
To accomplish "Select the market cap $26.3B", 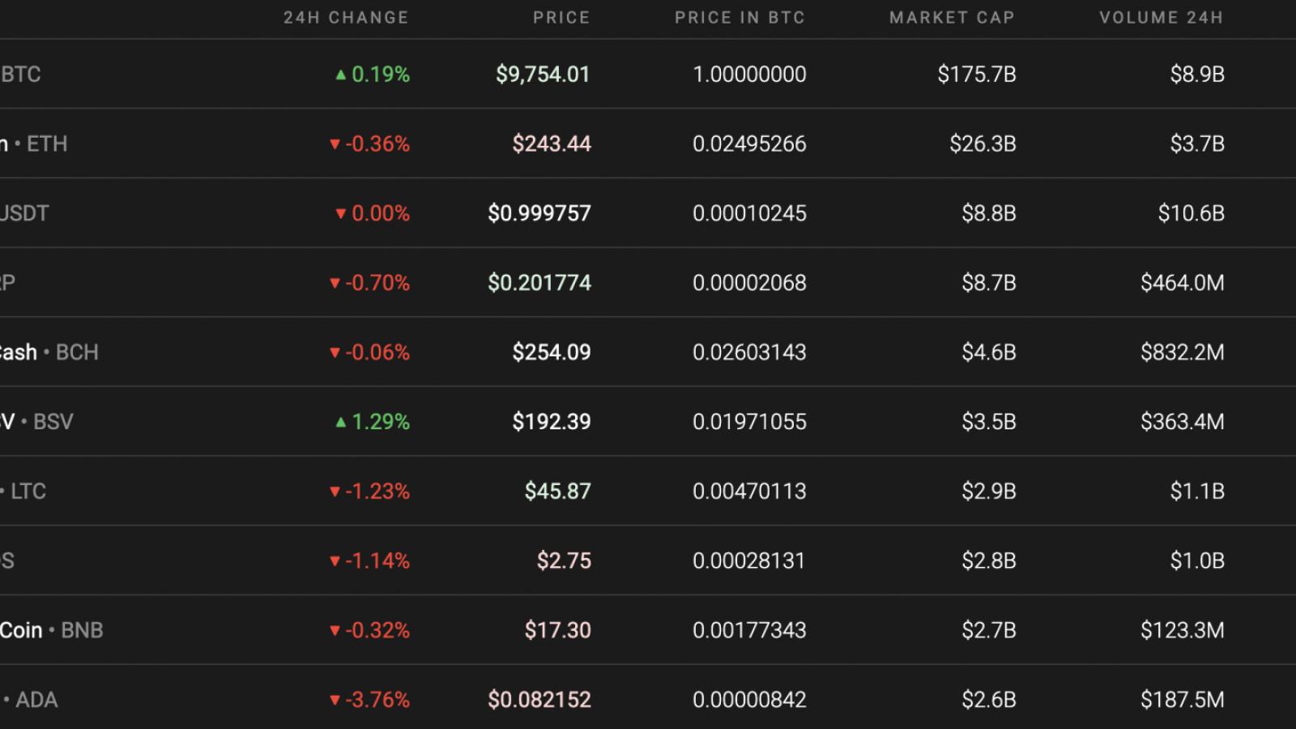I will 983,144.
